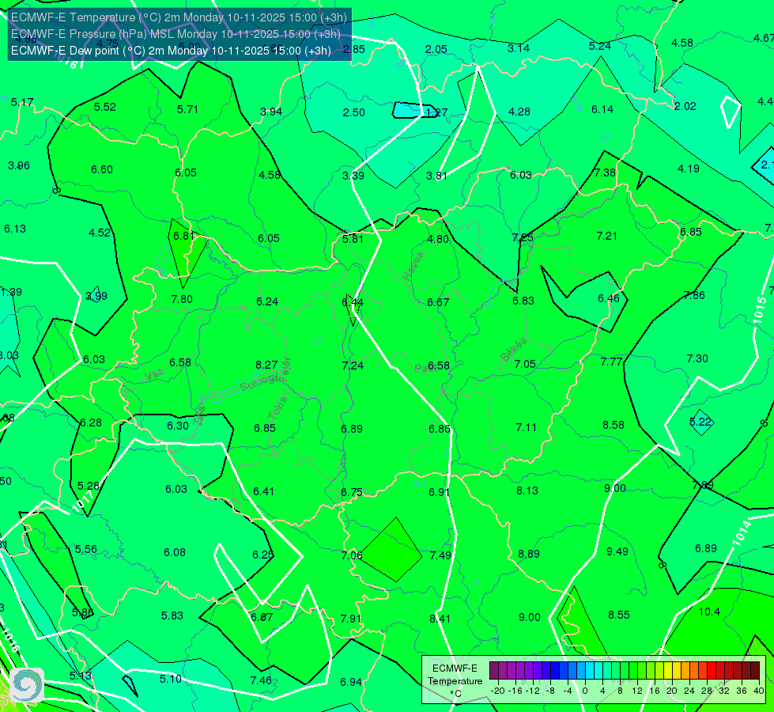Click the 7.30 temperature value

click(697, 358)
